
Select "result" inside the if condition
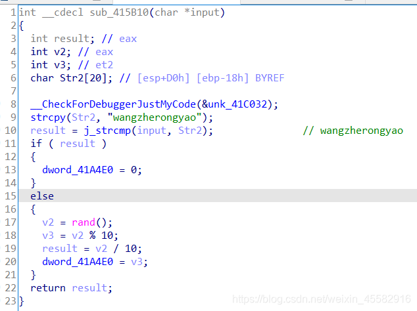[78, 144]
